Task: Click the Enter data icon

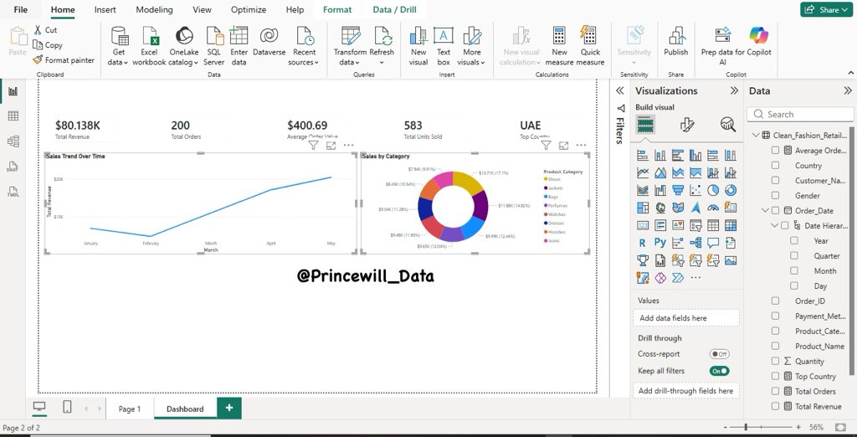Action: (x=239, y=35)
